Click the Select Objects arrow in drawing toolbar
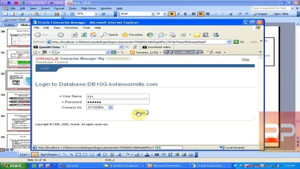The height and width of the screenshot is (169, 300). (35, 154)
